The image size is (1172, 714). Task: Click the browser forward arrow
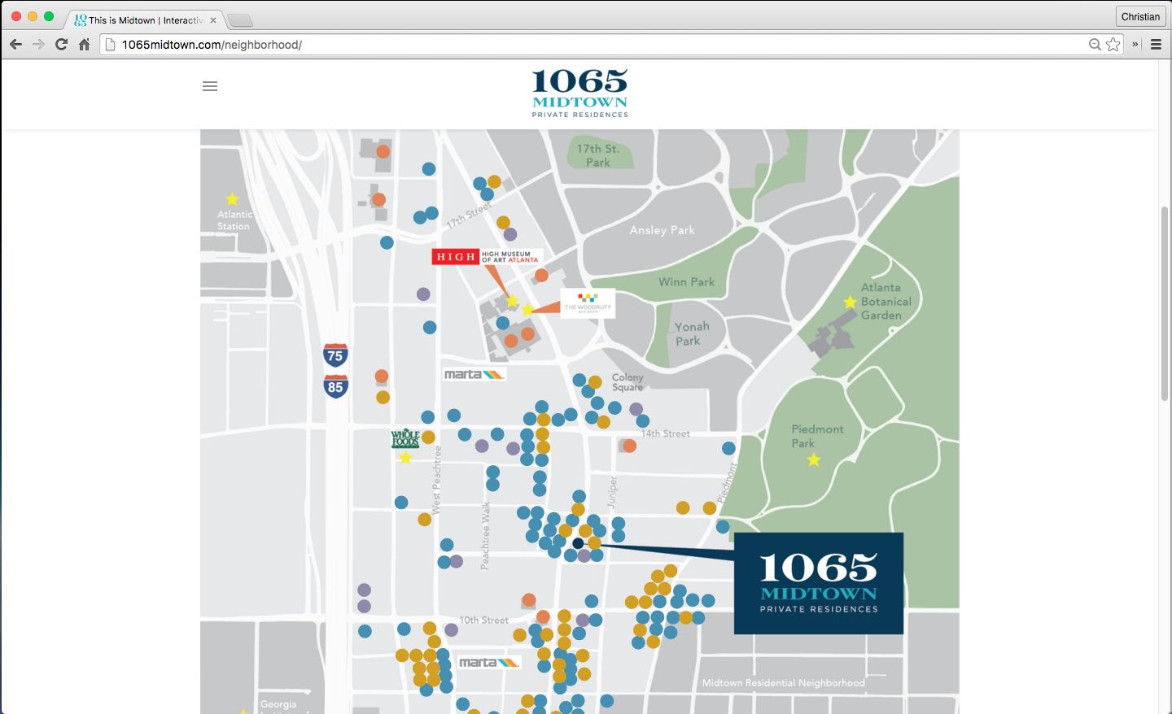pos(38,45)
